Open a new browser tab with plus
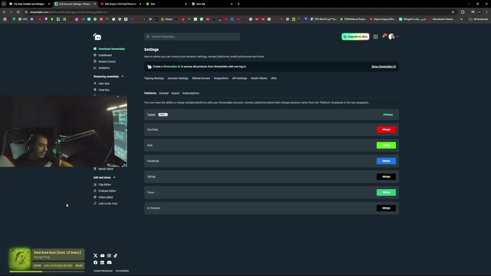 click(238, 4)
